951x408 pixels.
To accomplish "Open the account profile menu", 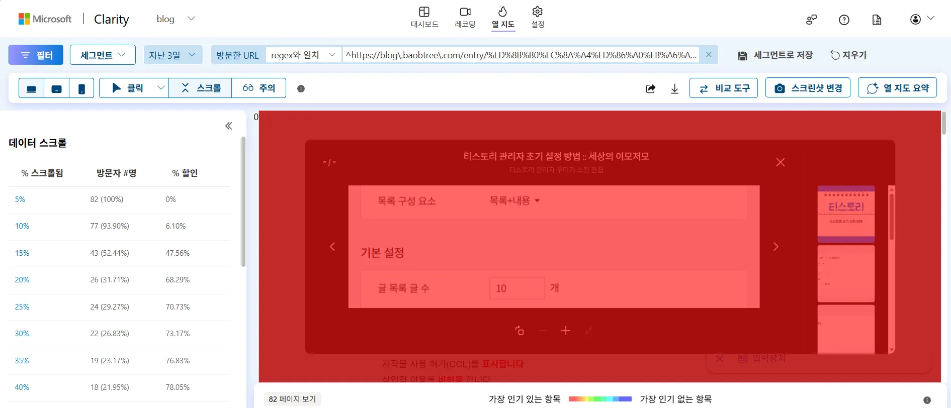I will [x=922, y=19].
